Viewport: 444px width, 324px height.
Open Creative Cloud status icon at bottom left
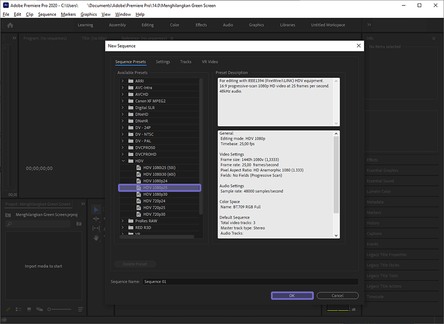point(4,320)
